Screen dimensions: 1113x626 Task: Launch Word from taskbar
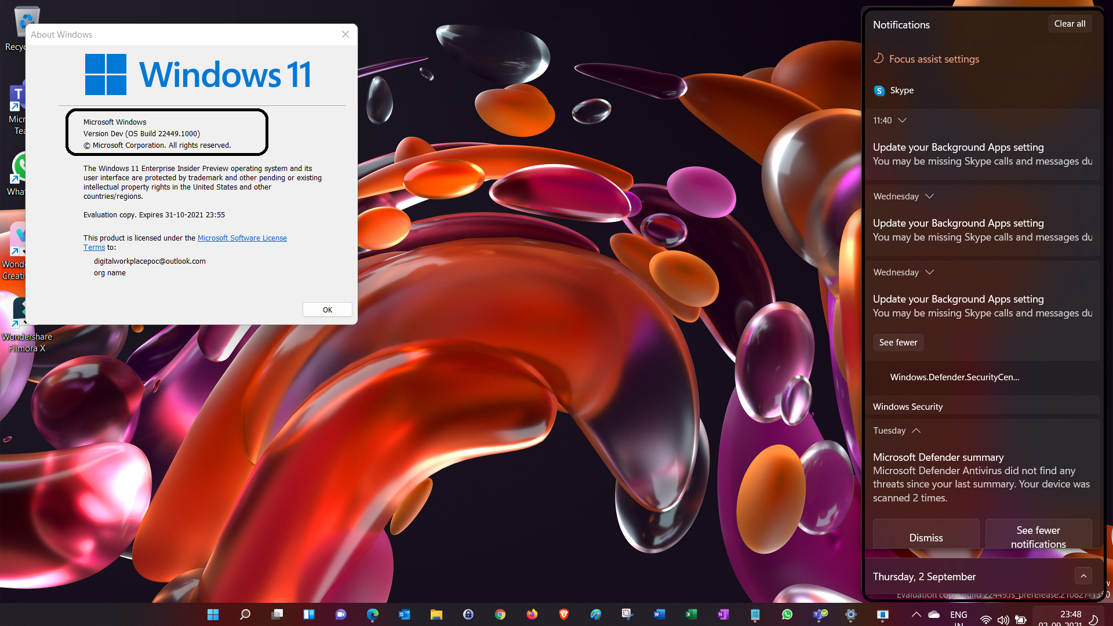tap(660, 614)
